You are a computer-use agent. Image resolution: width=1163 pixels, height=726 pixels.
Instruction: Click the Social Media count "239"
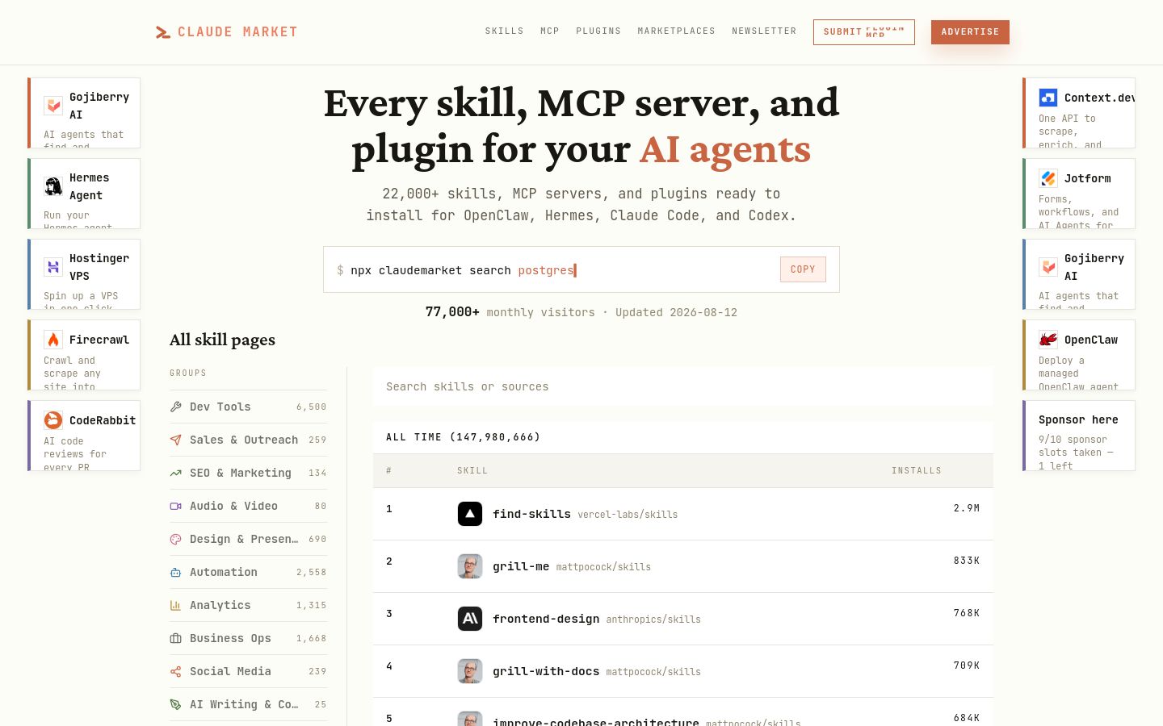(x=317, y=672)
